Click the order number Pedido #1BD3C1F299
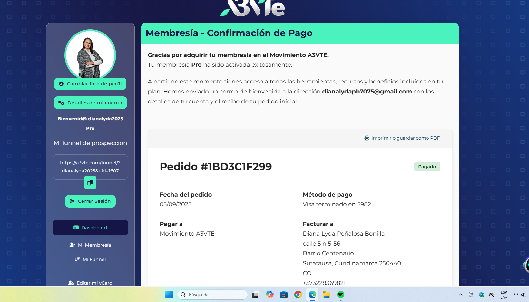 click(x=216, y=167)
